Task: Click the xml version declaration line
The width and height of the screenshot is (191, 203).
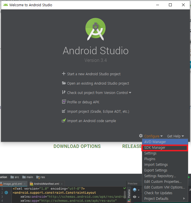Action: (49, 189)
